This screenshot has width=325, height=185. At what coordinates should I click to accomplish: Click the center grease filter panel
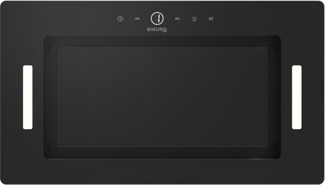click(x=162, y=97)
